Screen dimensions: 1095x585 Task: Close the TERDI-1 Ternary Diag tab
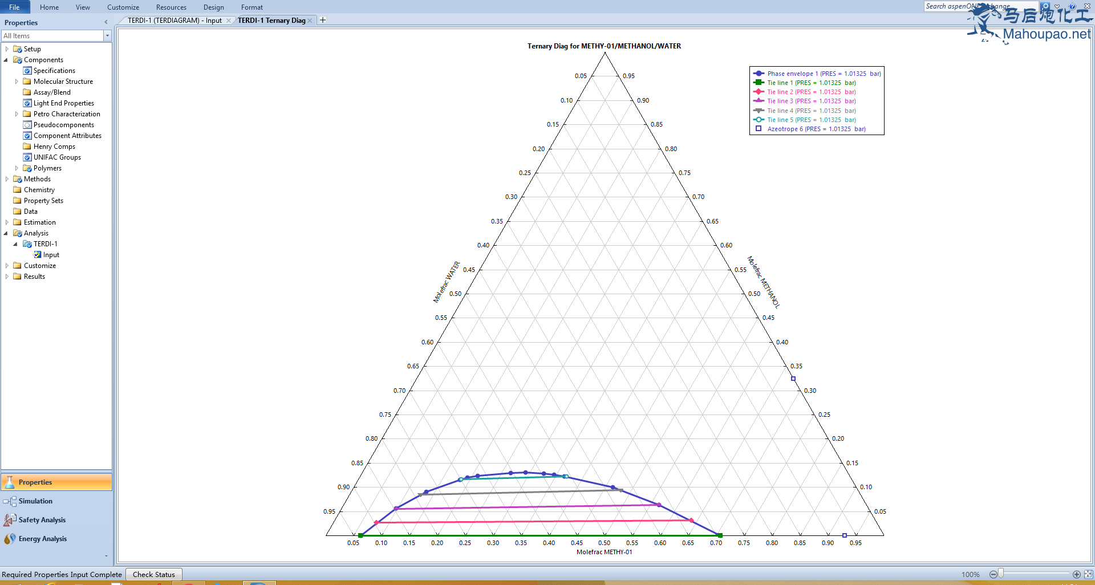pyautogui.click(x=310, y=21)
